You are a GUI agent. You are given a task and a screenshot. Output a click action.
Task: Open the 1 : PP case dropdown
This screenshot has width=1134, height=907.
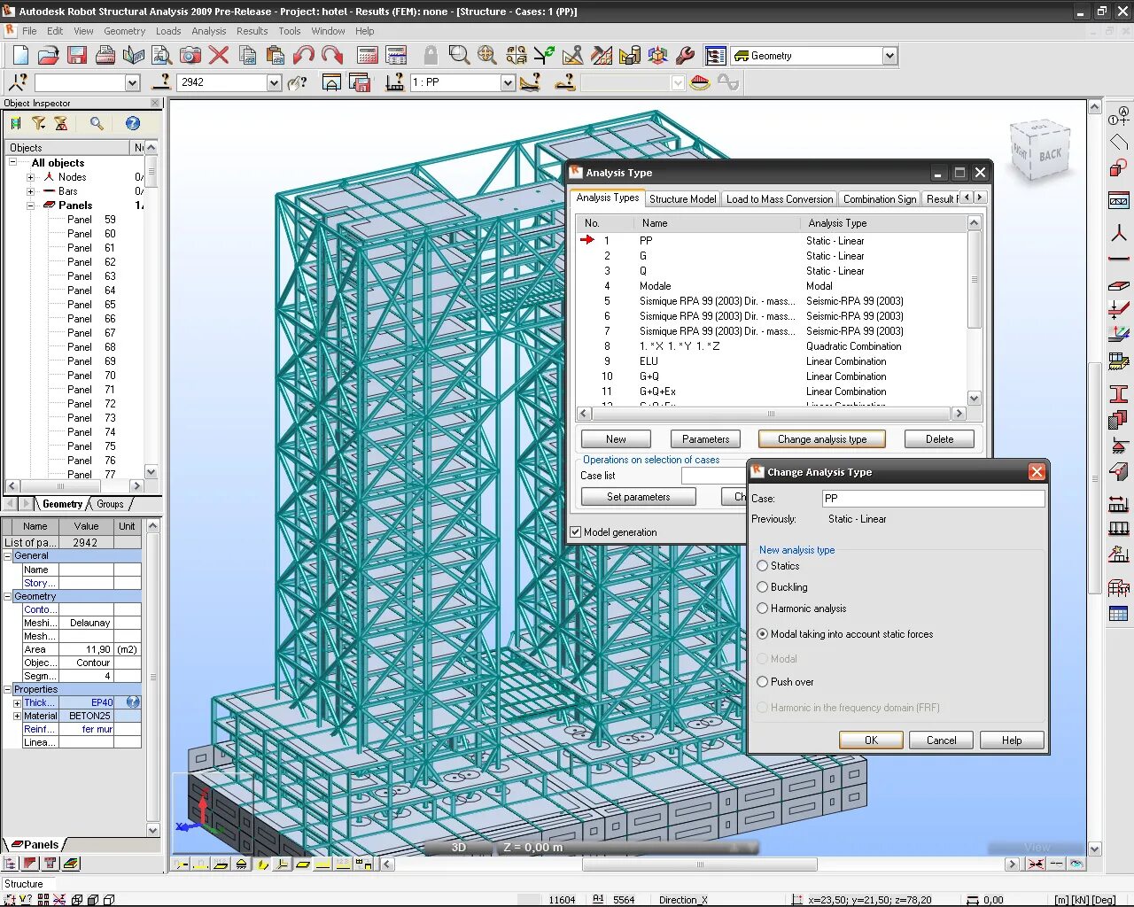[508, 82]
